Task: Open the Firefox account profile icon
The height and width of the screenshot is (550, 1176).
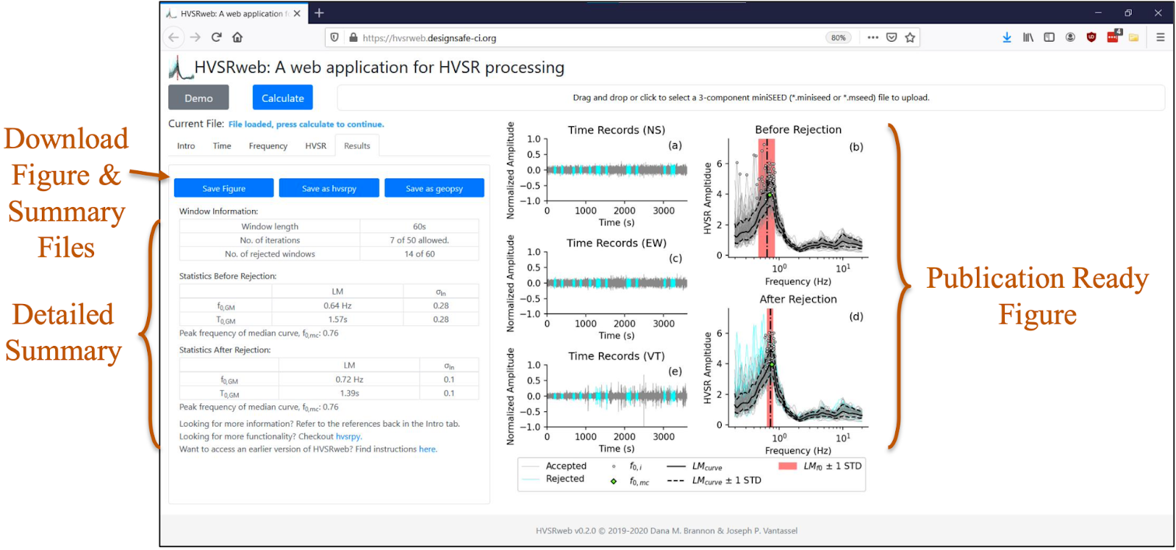Action: pos(1070,37)
